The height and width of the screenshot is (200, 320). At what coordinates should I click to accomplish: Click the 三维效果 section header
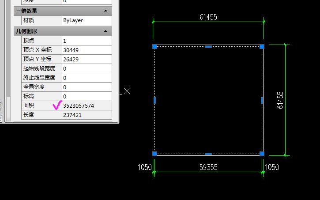coord(63,11)
